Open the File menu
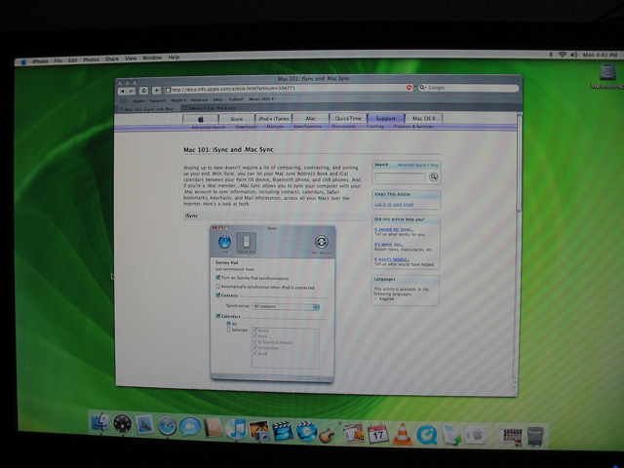Image resolution: width=624 pixels, height=468 pixels. [x=58, y=60]
